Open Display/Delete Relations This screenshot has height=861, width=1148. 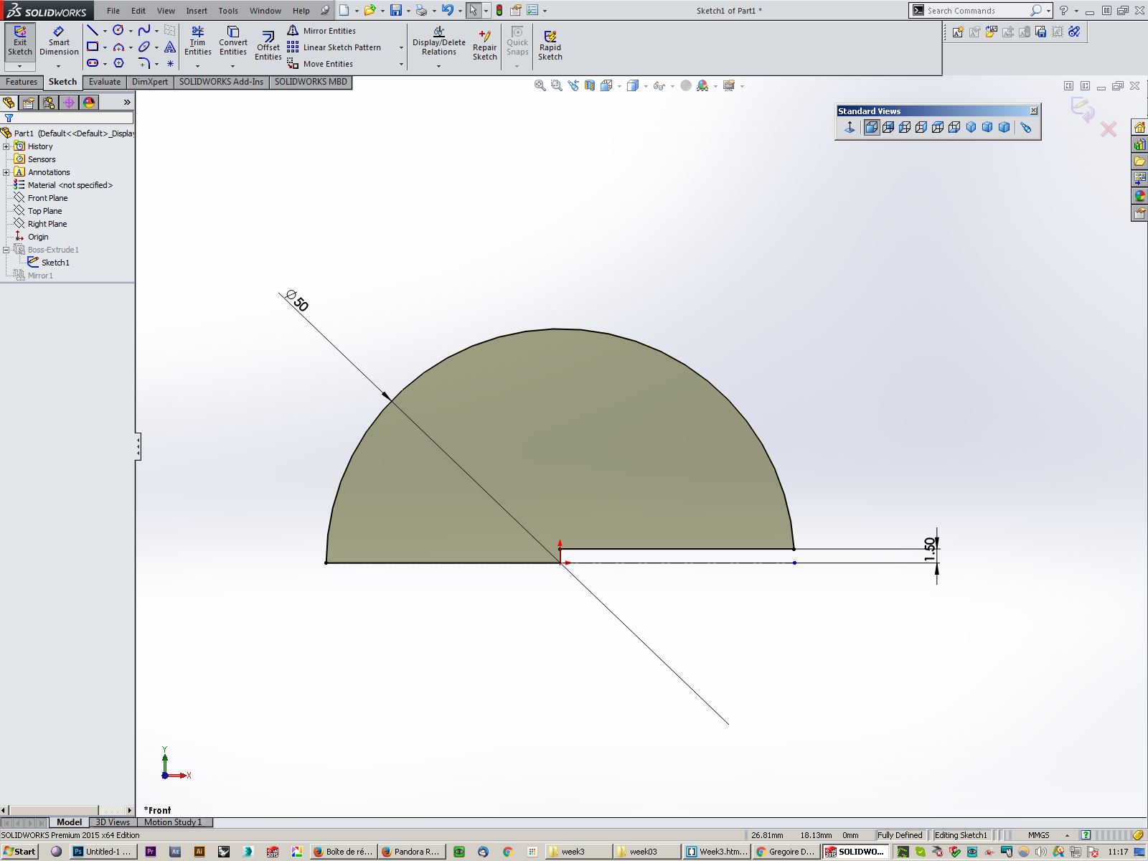438,41
